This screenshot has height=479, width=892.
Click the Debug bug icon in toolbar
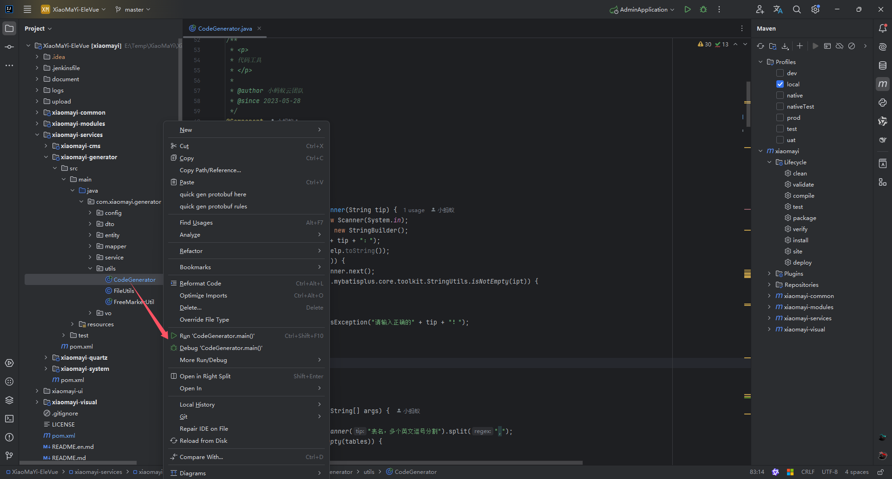(x=703, y=9)
